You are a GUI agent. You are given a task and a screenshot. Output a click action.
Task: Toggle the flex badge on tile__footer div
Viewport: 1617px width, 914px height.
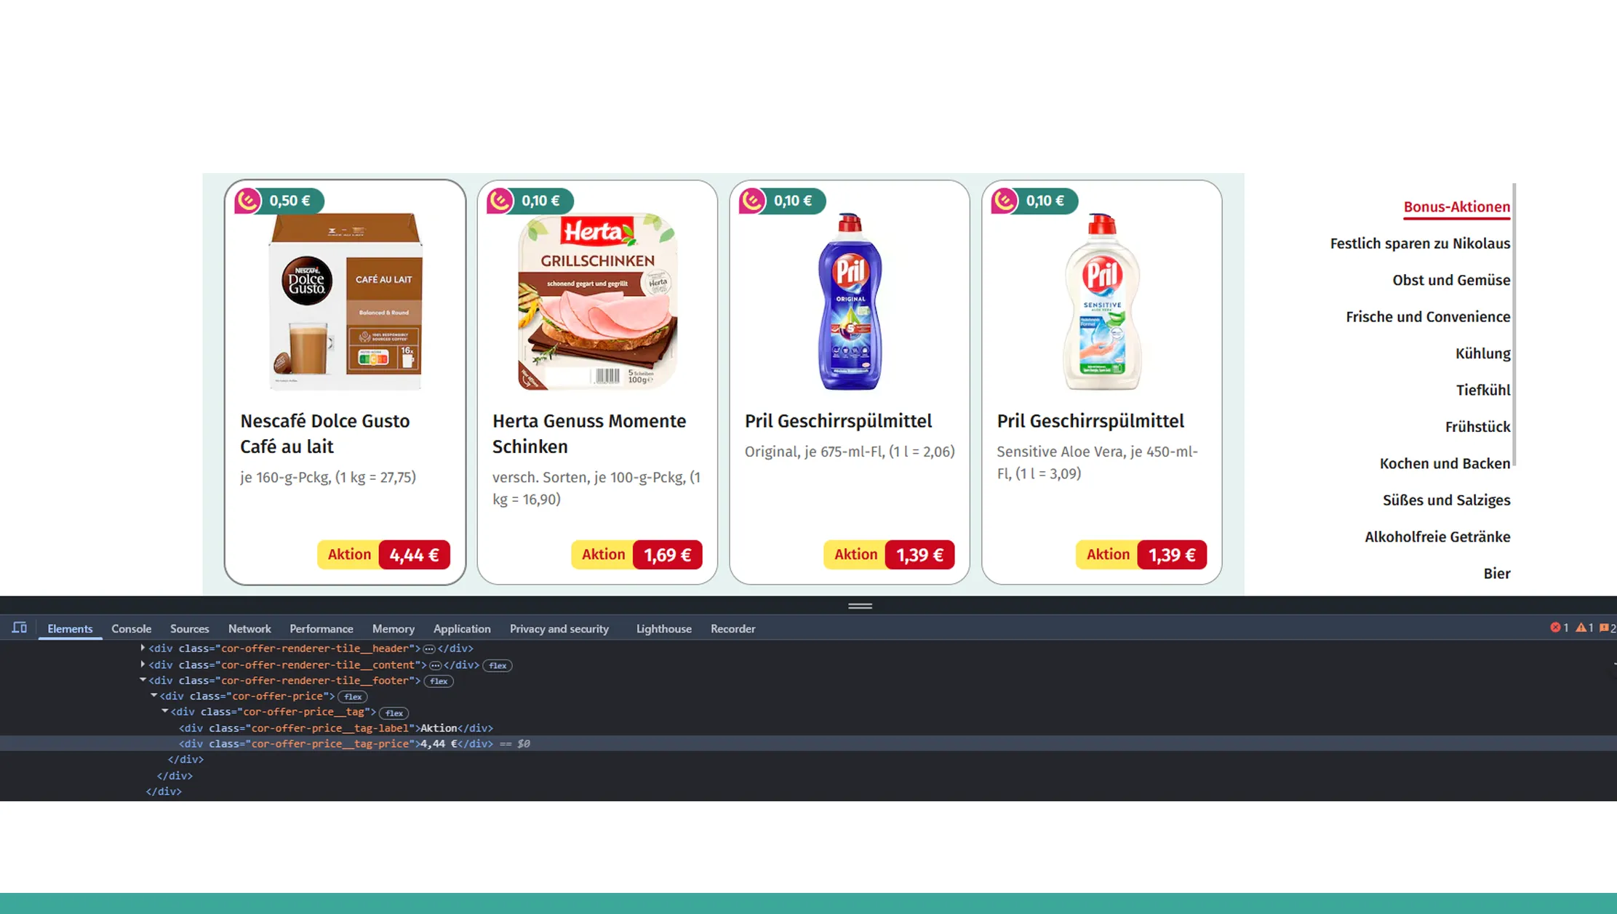click(439, 681)
